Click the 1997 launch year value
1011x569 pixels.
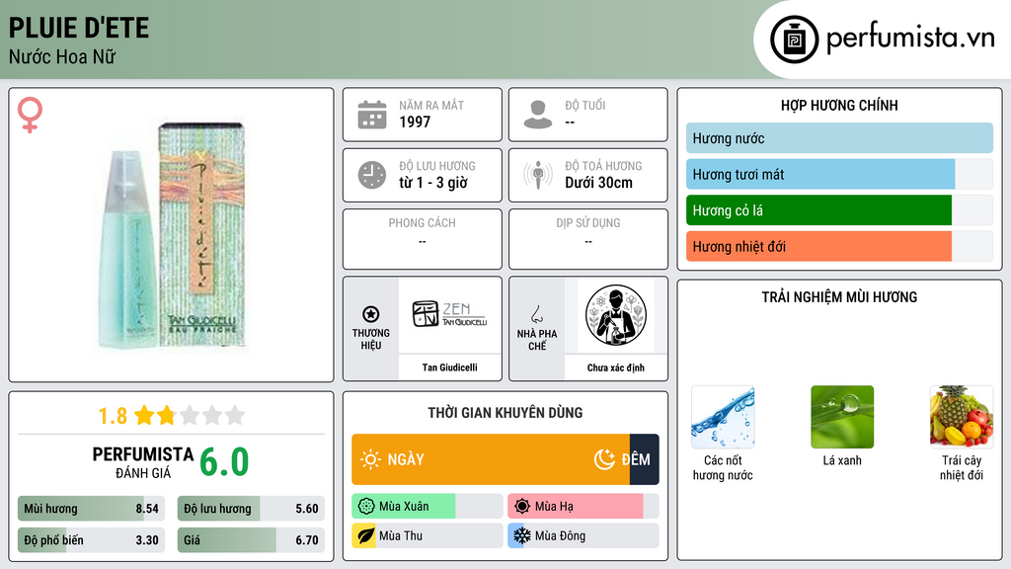click(x=415, y=122)
